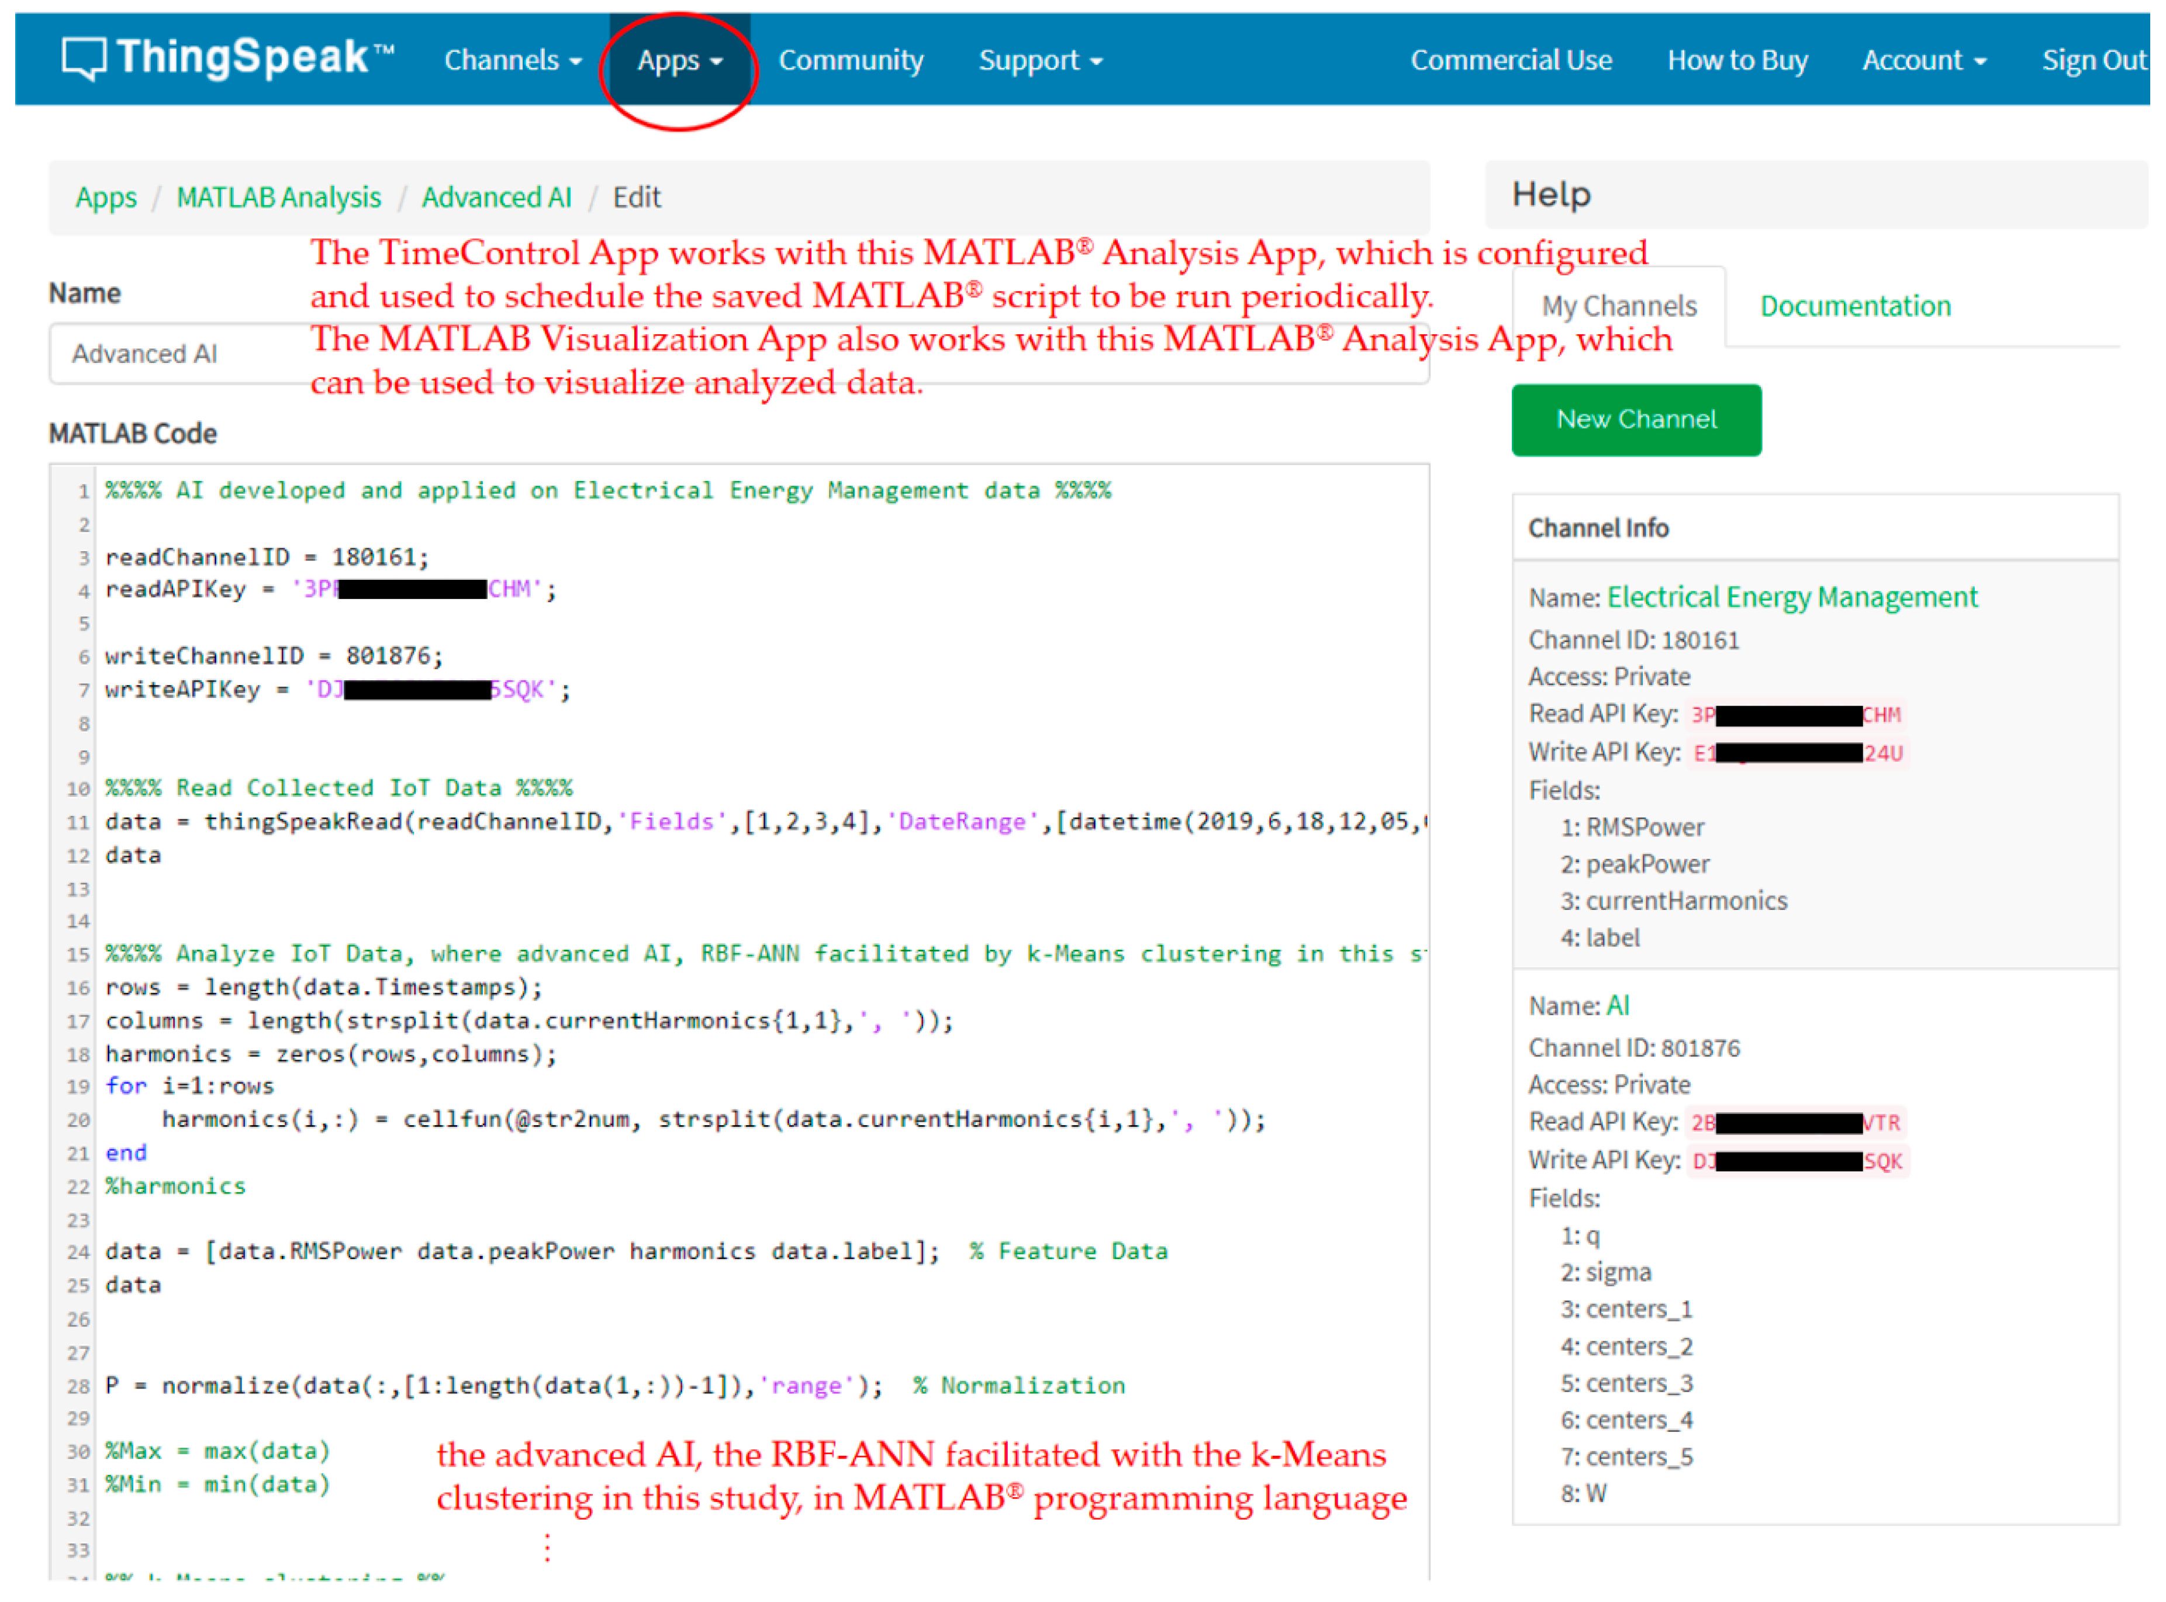Open the How to Buy page
2166x1602 pixels.
click(1737, 60)
